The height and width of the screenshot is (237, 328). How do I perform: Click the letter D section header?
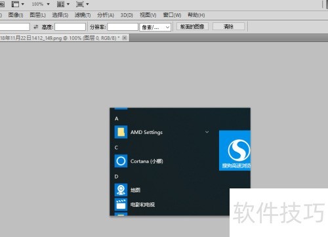116,177
